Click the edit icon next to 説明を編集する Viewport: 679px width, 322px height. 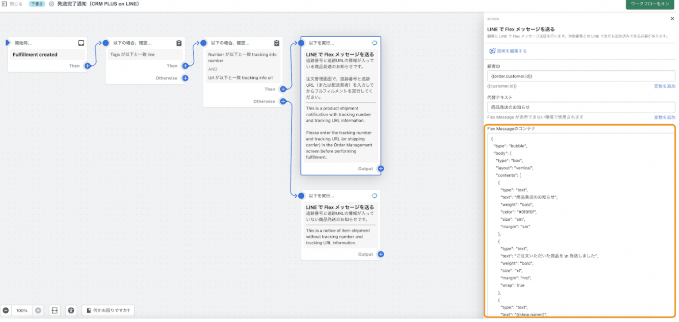click(x=492, y=51)
